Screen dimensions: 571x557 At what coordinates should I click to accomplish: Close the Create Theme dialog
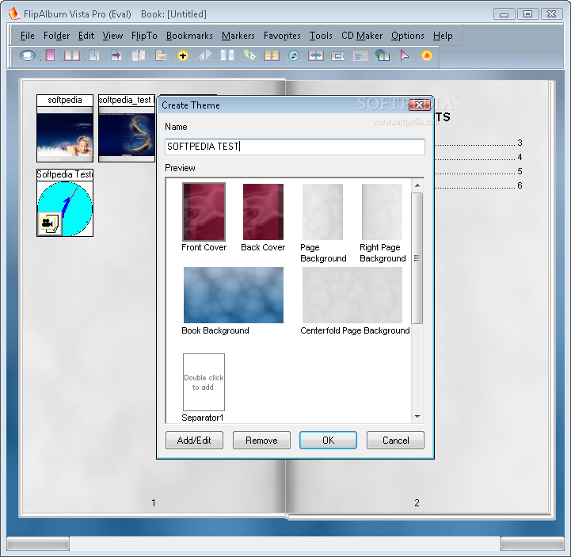coord(420,105)
